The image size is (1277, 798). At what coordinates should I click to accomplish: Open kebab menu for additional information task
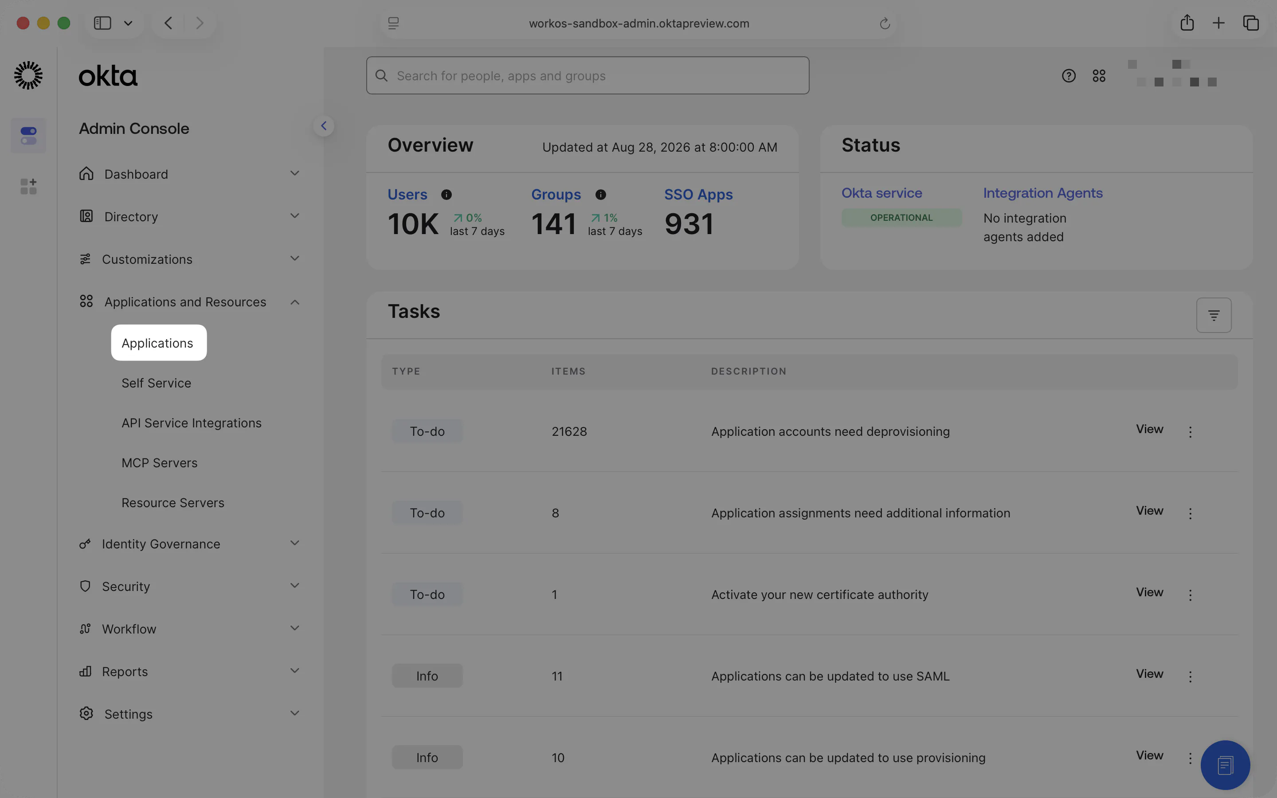pyautogui.click(x=1190, y=513)
